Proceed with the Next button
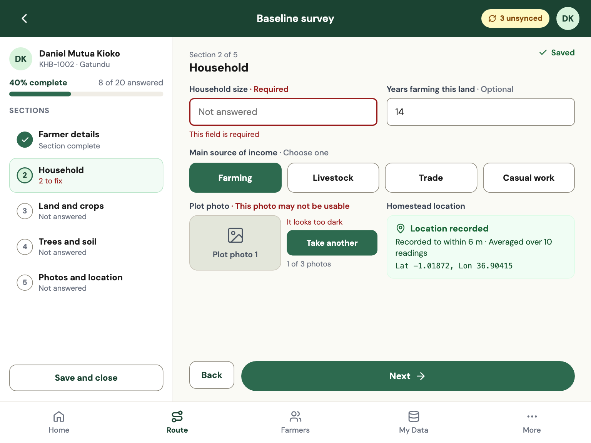This screenshot has width=591, height=443. [408, 376]
